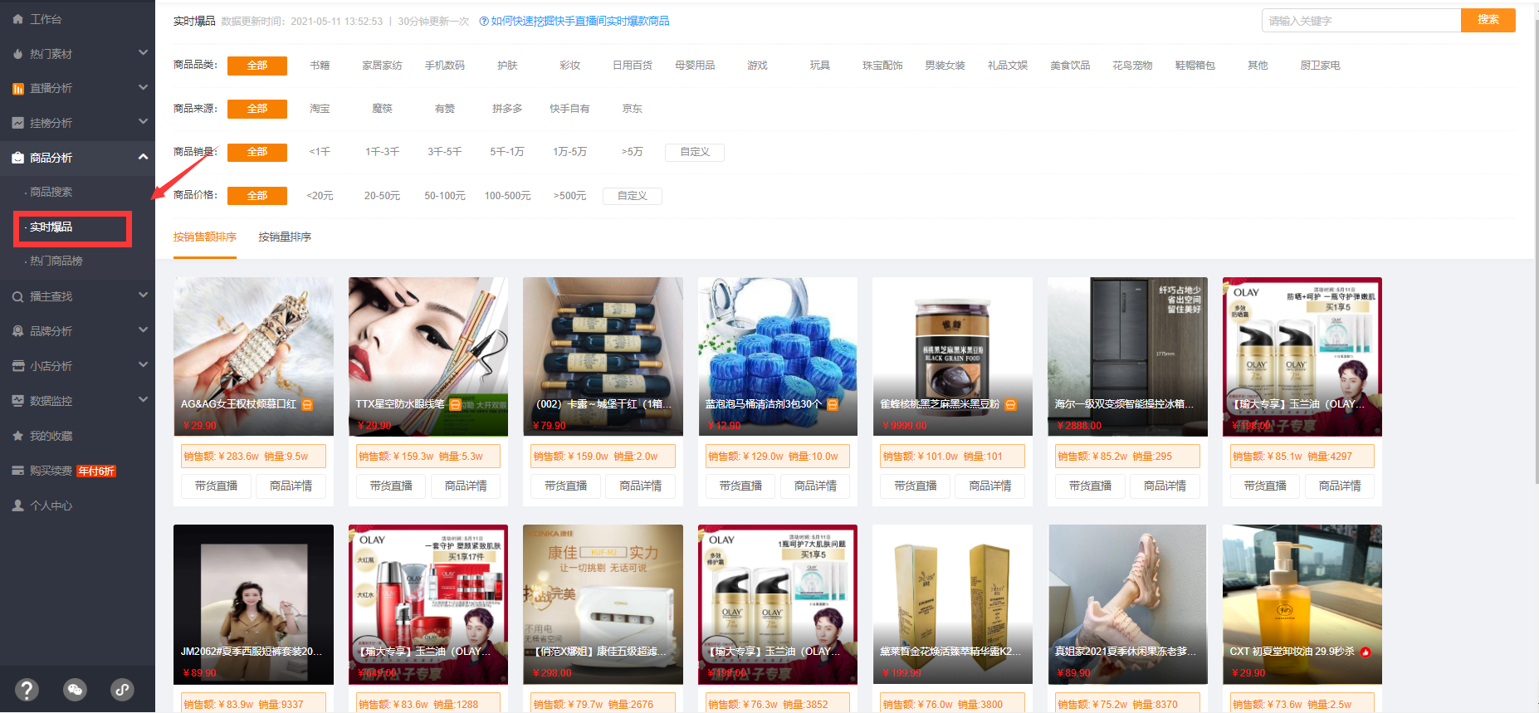Click the WeChat icon at sidebar bottom
The width and height of the screenshot is (1539, 713).
tap(75, 689)
